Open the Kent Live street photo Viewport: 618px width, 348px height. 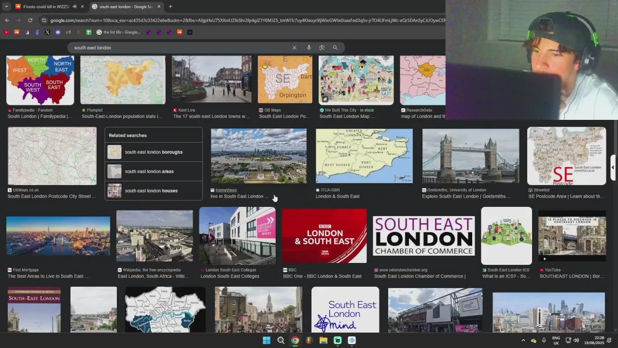(211, 80)
